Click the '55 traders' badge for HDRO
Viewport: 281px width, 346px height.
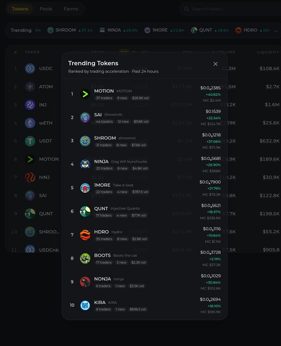pos(104,239)
